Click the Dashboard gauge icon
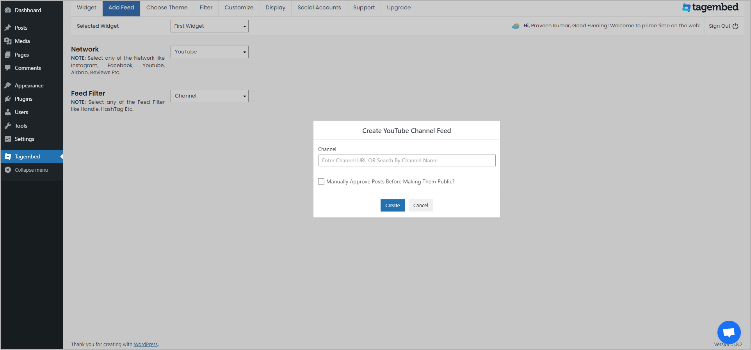This screenshot has width=751, height=350. tap(8, 10)
